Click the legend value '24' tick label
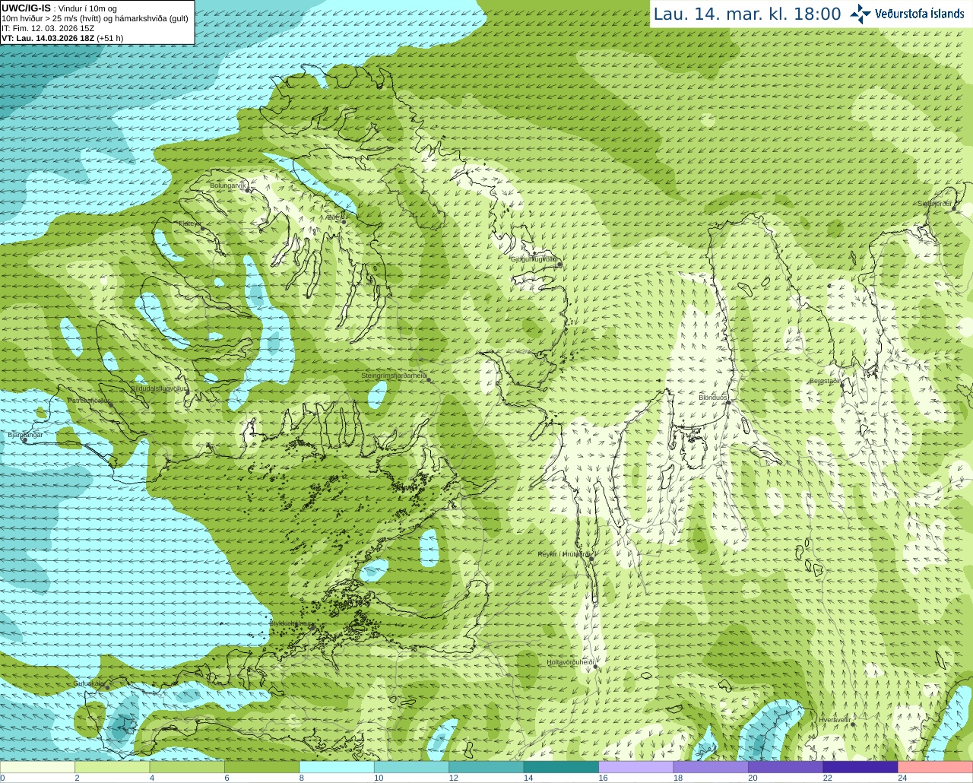973x783 pixels. pyautogui.click(x=902, y=778)
